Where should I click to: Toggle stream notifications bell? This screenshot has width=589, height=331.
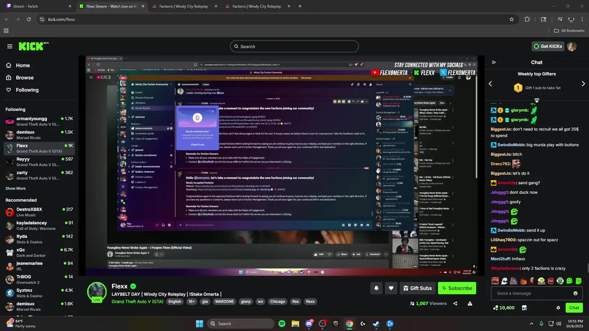tap(376, 288)
